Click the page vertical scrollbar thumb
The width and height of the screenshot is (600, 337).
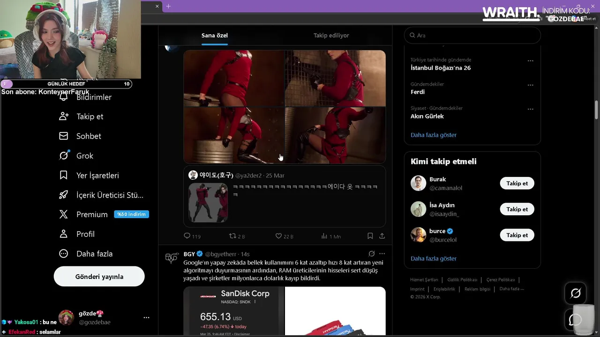pos(596,110)
